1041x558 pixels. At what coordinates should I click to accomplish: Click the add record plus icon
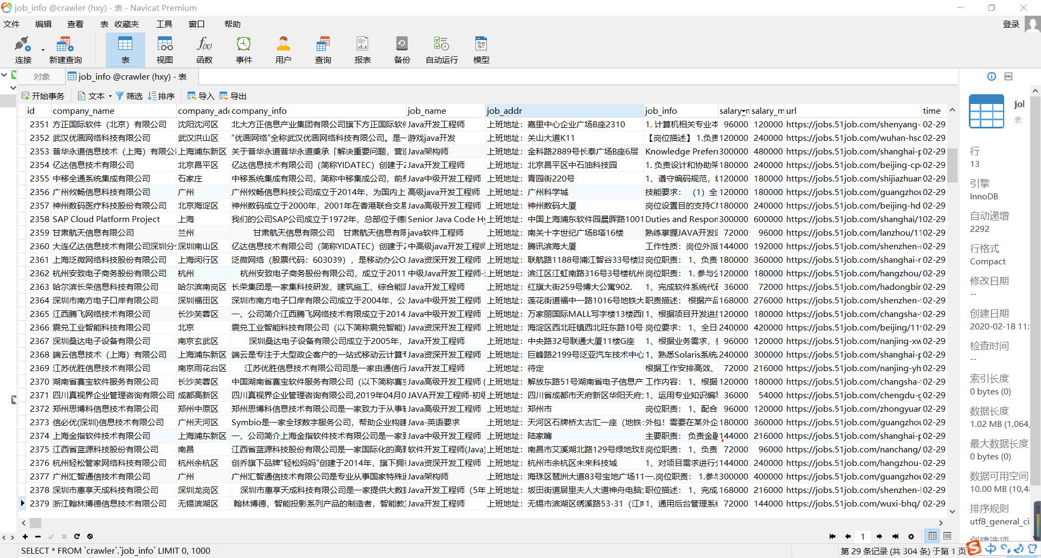pyautogui.click(x=25, y=536)
